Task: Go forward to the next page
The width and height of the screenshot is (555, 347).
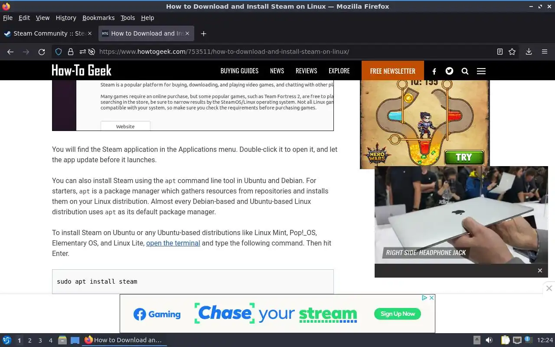Action: [x=26, y=52]
